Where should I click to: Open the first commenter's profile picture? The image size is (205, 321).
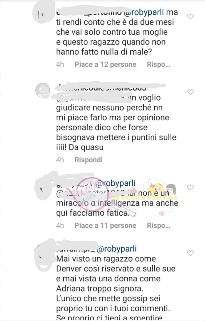[x=42, y=13]
